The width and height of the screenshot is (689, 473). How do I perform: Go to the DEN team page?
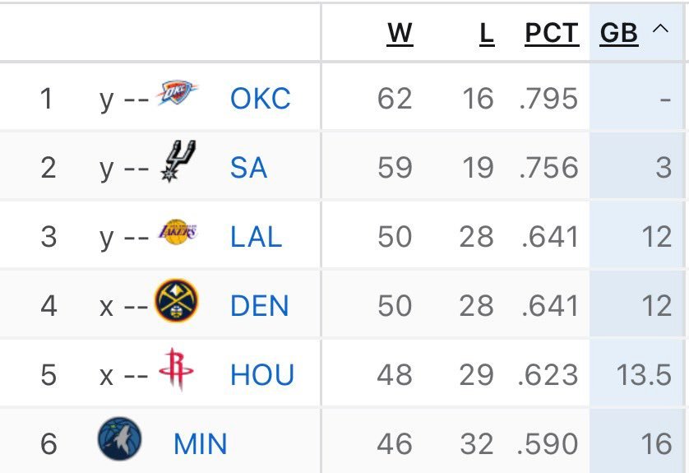260,306
